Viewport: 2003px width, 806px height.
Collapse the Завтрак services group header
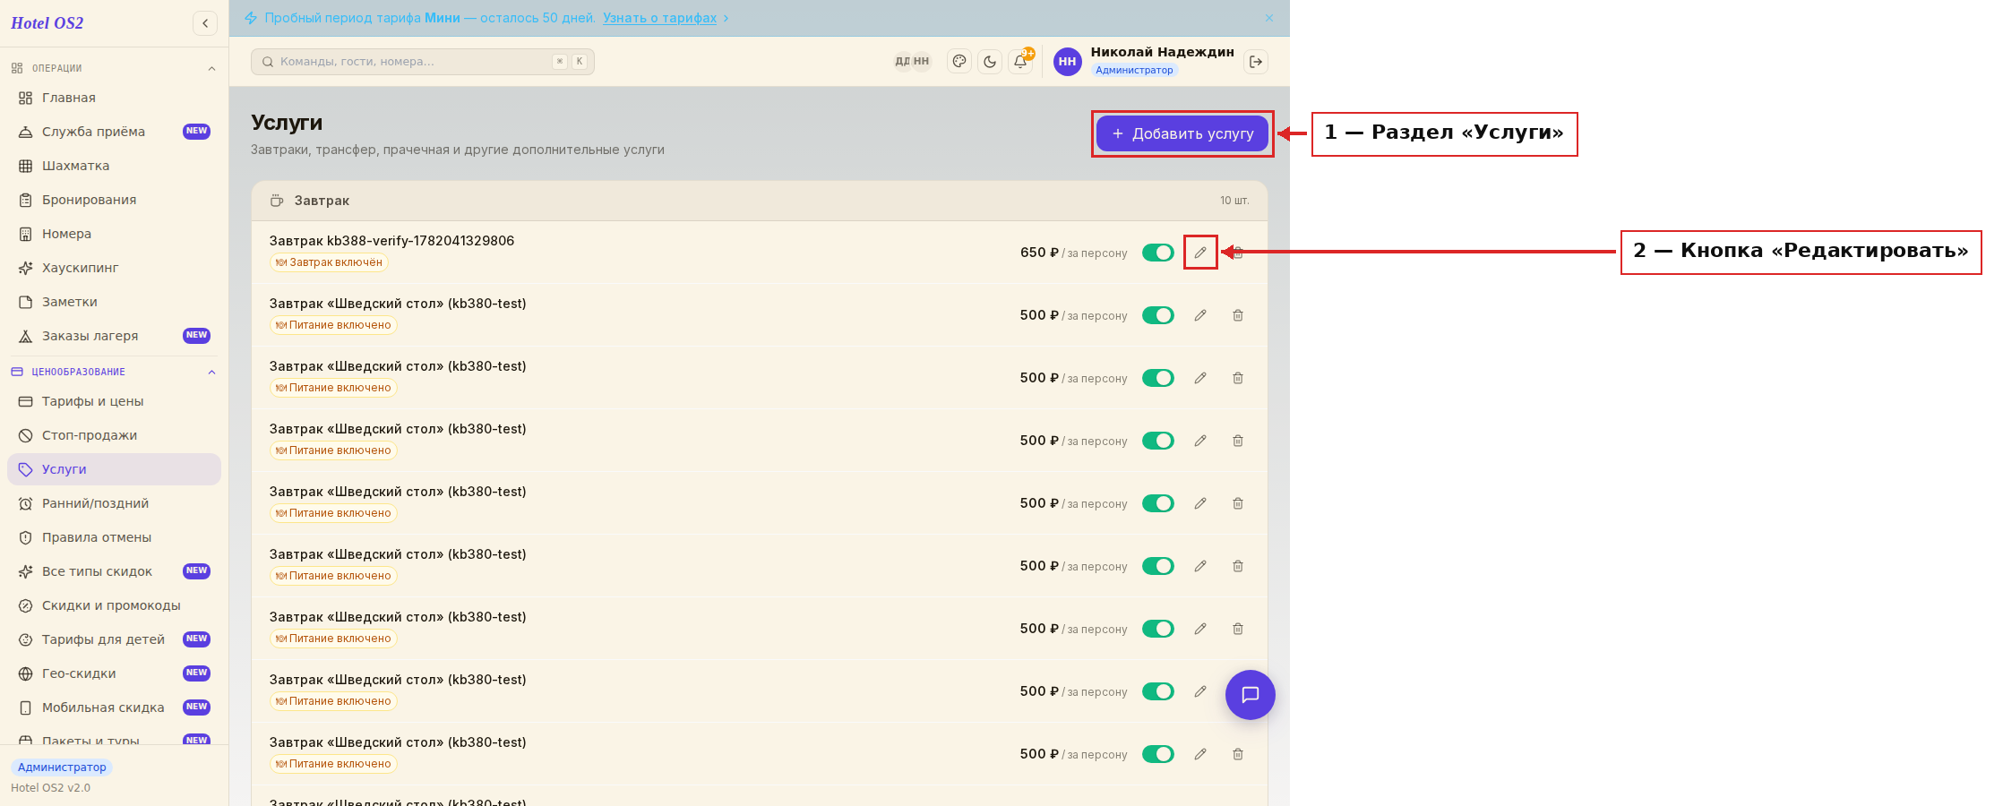[760, 201]
